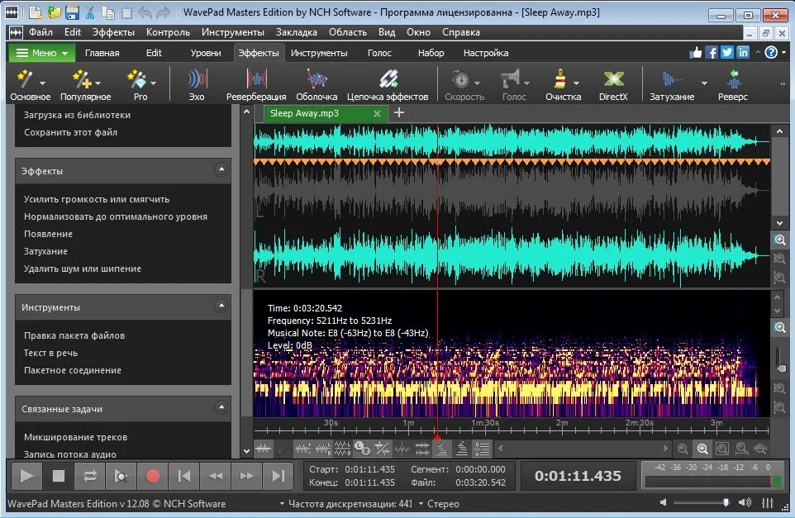Open Pro effects wand
Screen dimensions: 795x518
(136, 79)
